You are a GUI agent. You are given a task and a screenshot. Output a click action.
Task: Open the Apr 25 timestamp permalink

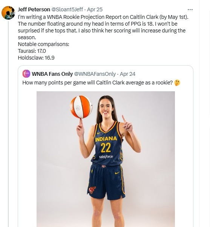pos(95,9)
